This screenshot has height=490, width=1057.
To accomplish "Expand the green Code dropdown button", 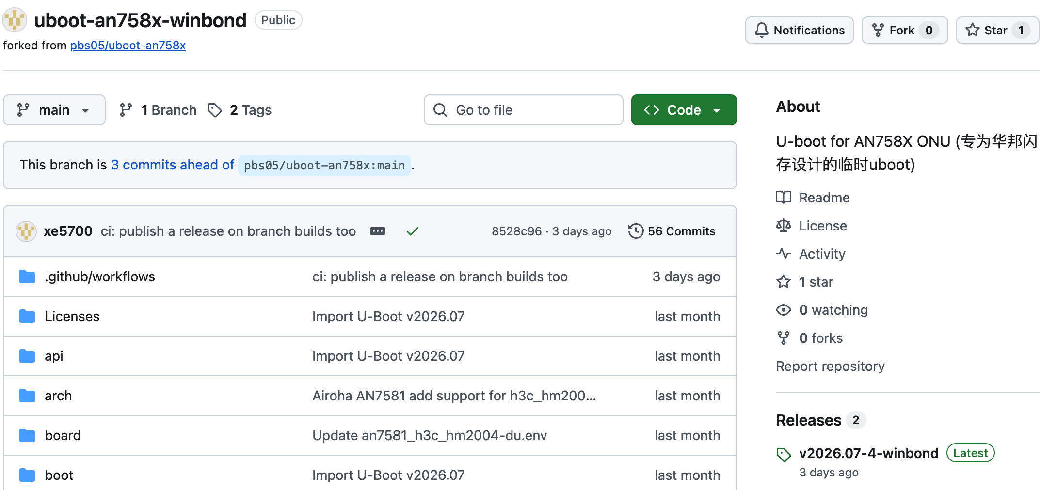I will pos(684,110).
